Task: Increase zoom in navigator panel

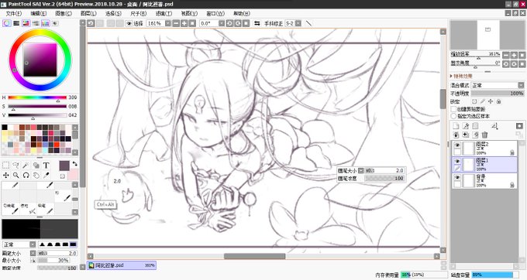Action: pos(514,55)
